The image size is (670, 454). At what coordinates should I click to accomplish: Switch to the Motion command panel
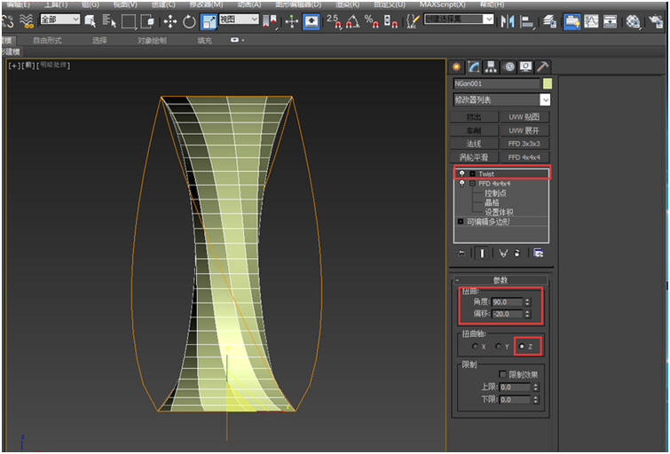[508, 67]
